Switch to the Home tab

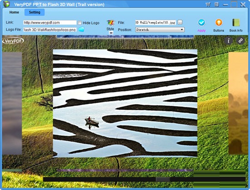click(x=14, y=12)
